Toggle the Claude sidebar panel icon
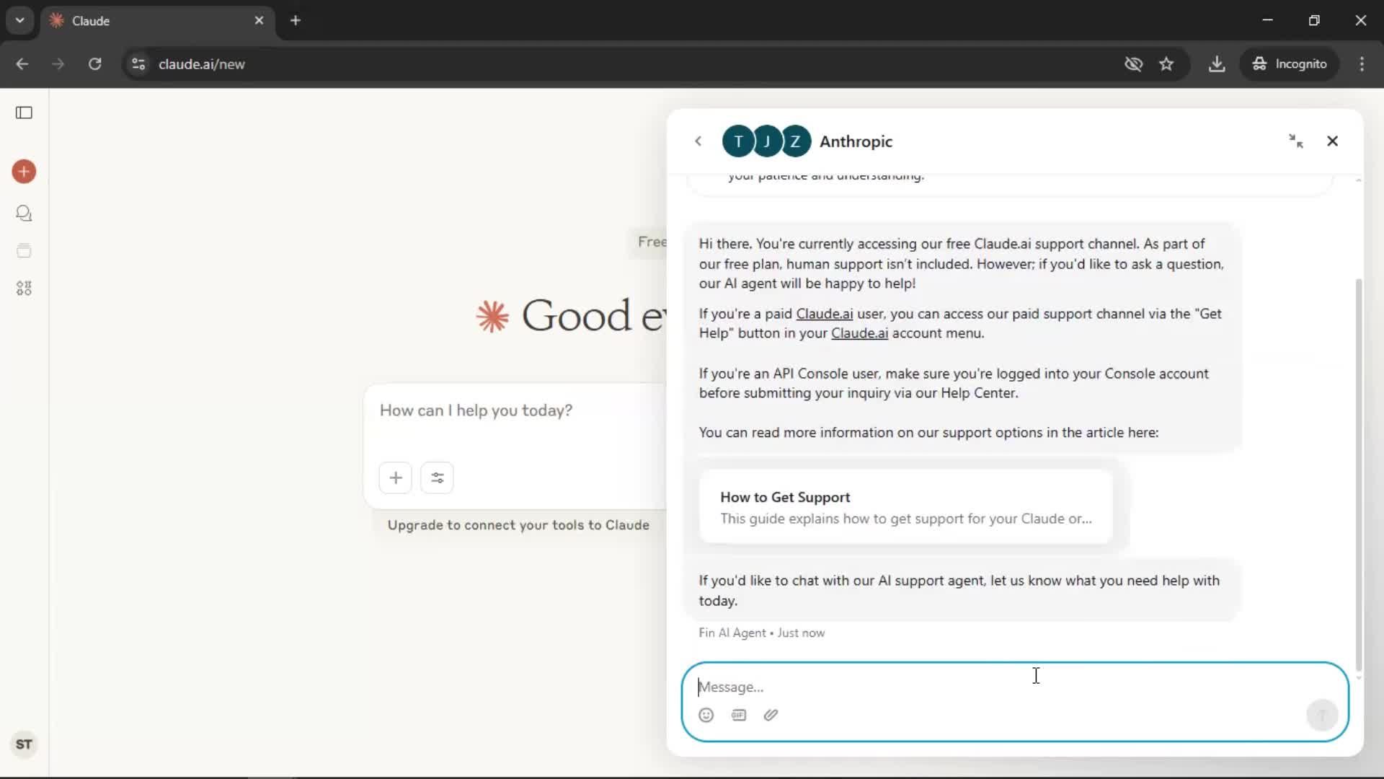1384x779 pixels. pyautogui.click(x=24, y=113)
